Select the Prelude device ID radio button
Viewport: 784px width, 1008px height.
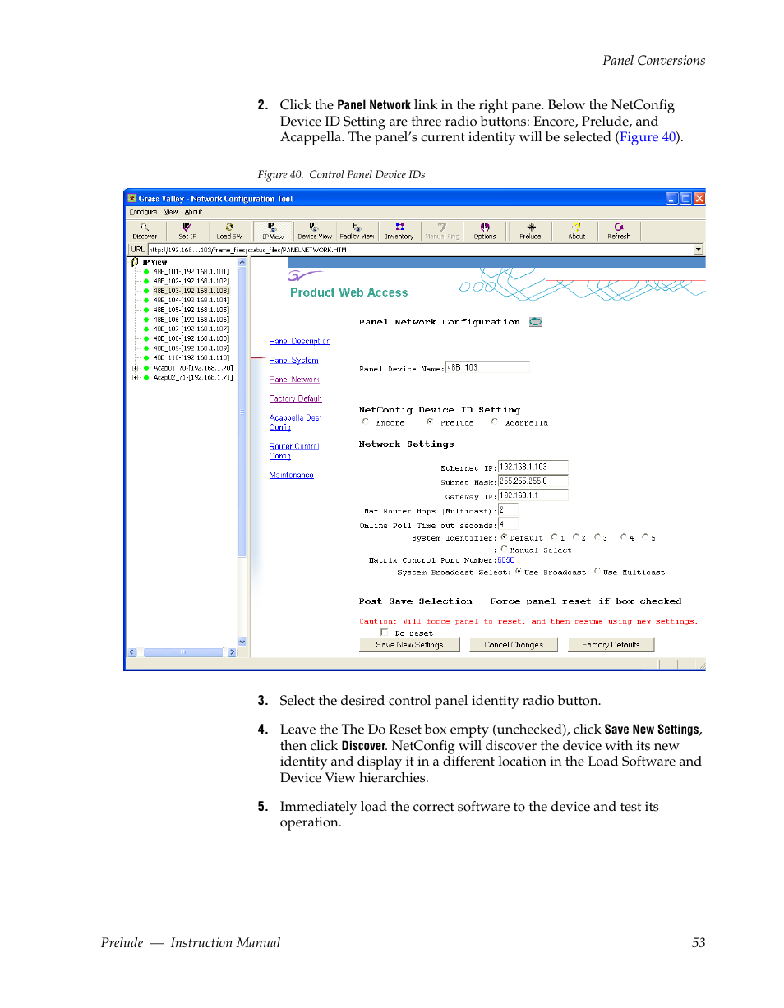pos(430,421)
